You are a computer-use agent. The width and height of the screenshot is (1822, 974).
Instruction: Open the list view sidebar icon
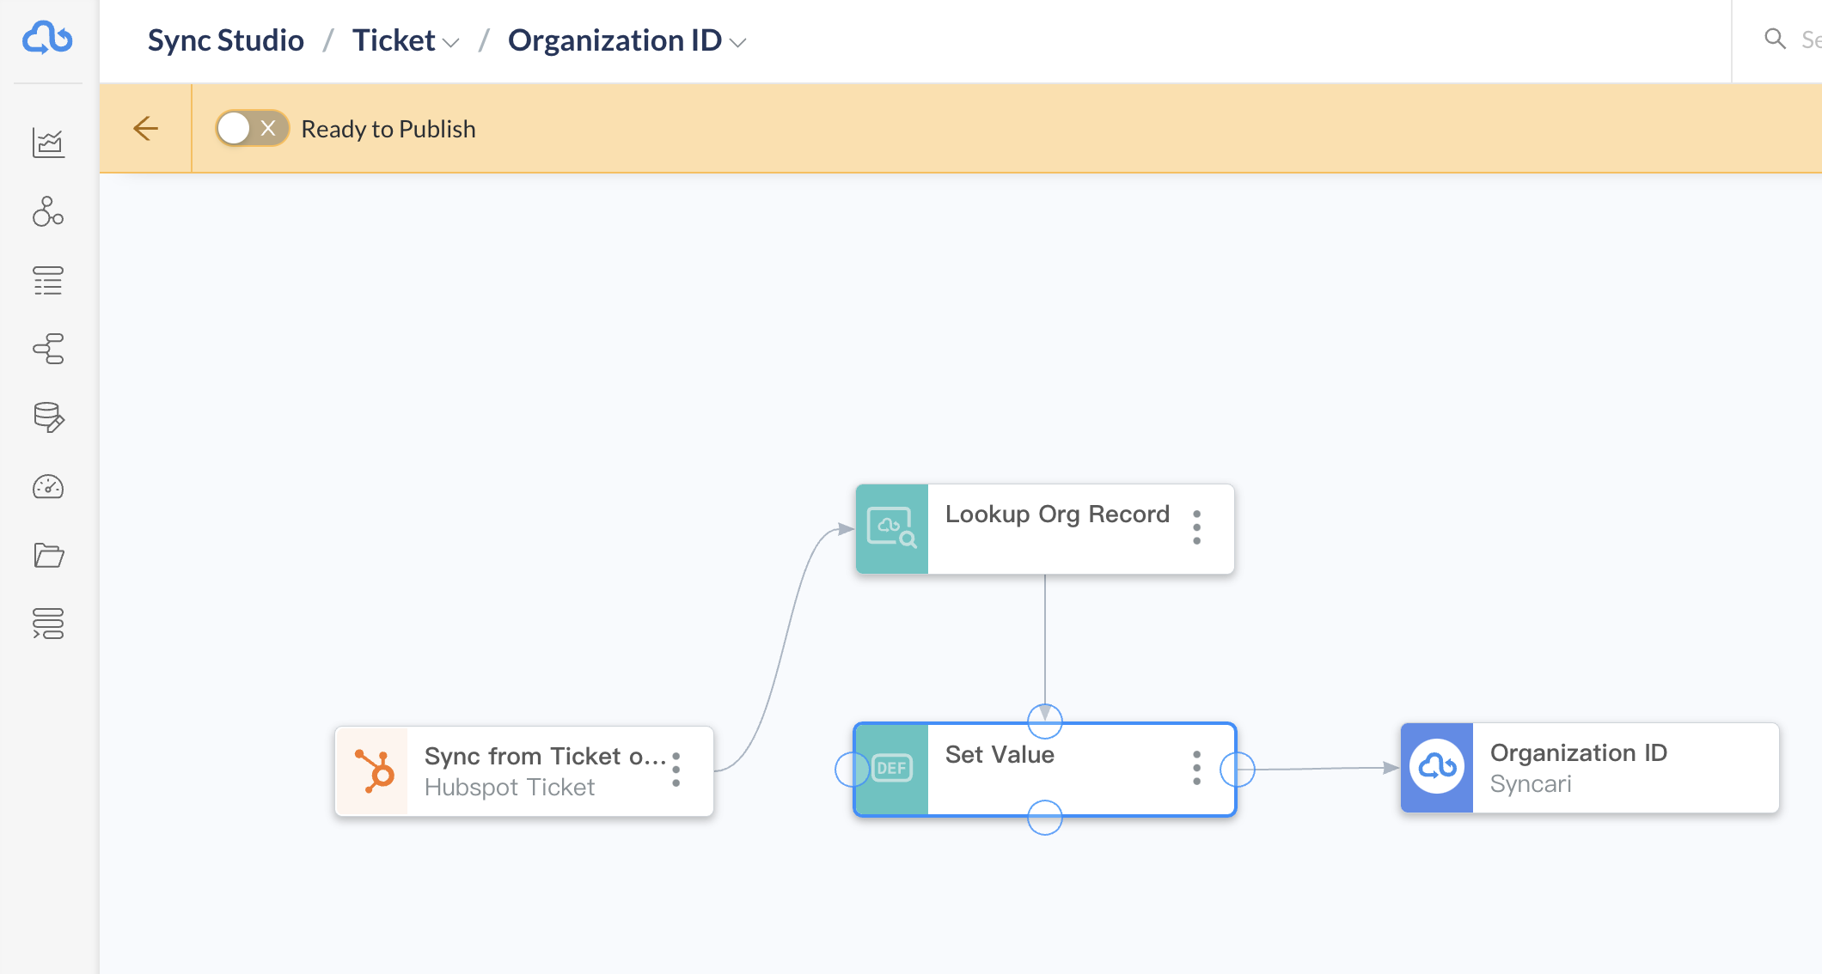(x=48, y=280)
